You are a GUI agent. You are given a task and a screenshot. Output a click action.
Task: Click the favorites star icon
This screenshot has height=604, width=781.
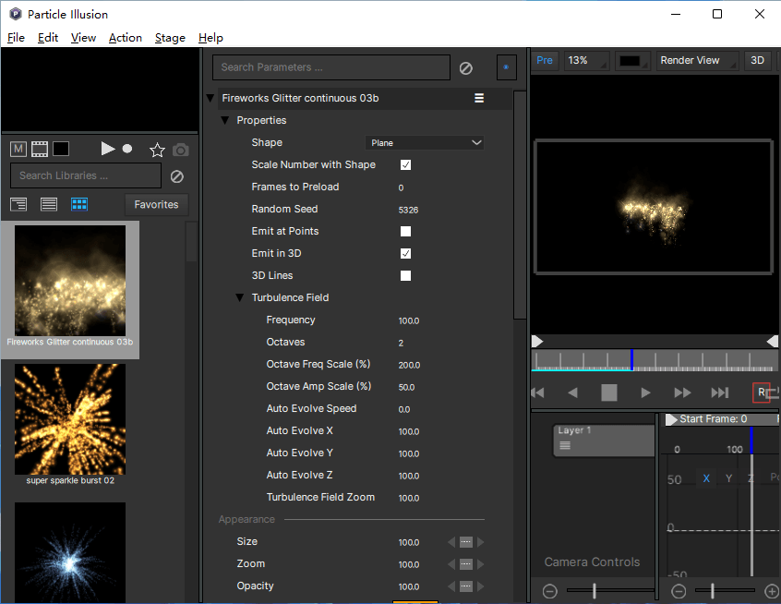pos(157,150)
